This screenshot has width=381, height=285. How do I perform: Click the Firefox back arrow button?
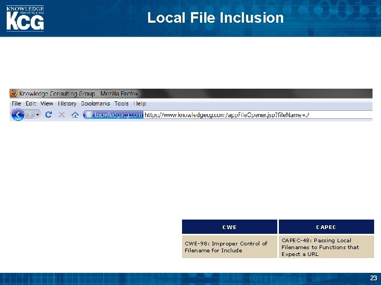(x=18, y=115)
